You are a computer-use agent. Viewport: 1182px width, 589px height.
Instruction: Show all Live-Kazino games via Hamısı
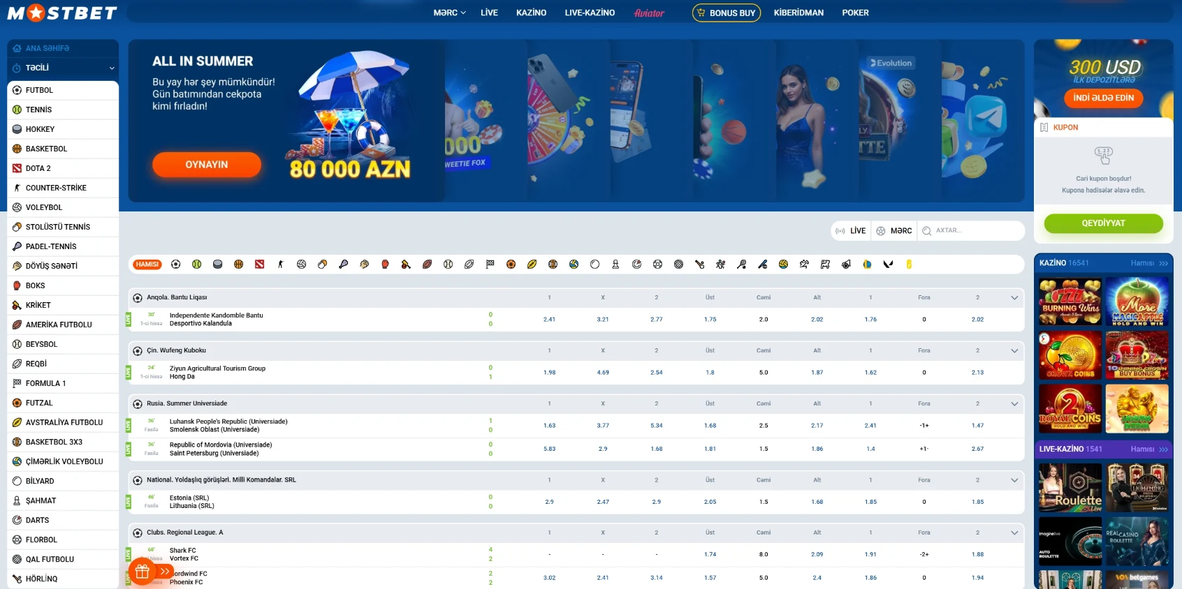[x=1149, y=449]
